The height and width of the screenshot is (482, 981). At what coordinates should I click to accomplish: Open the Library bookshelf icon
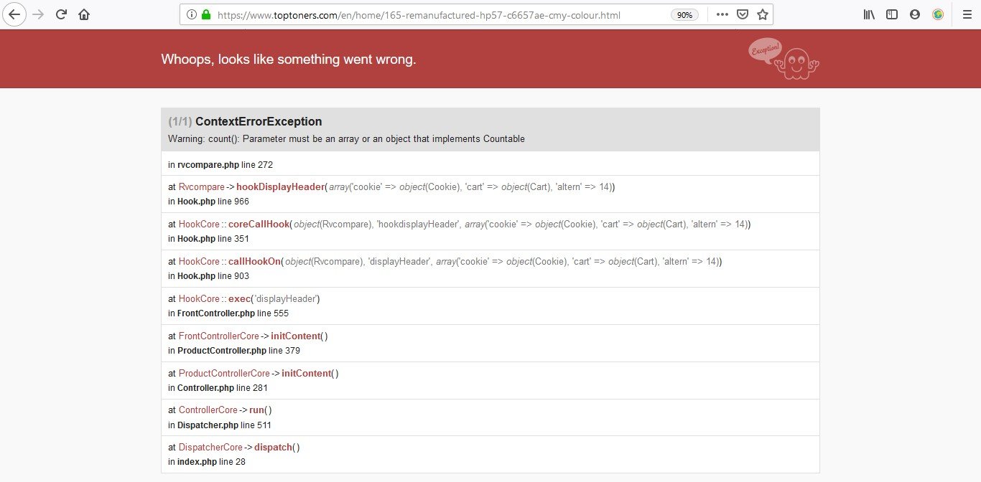(x=869, y=14)
